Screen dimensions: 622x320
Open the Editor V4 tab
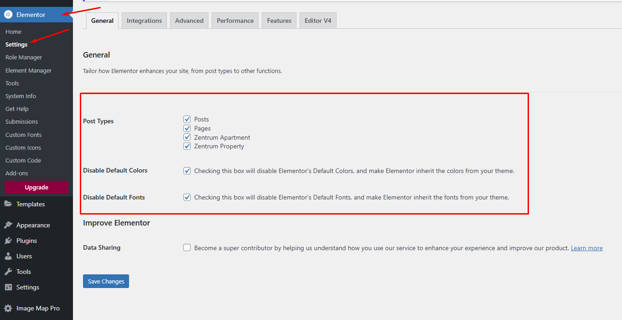pos(318,21)
